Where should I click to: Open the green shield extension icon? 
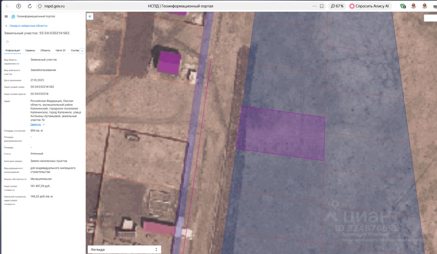point(403,6)
